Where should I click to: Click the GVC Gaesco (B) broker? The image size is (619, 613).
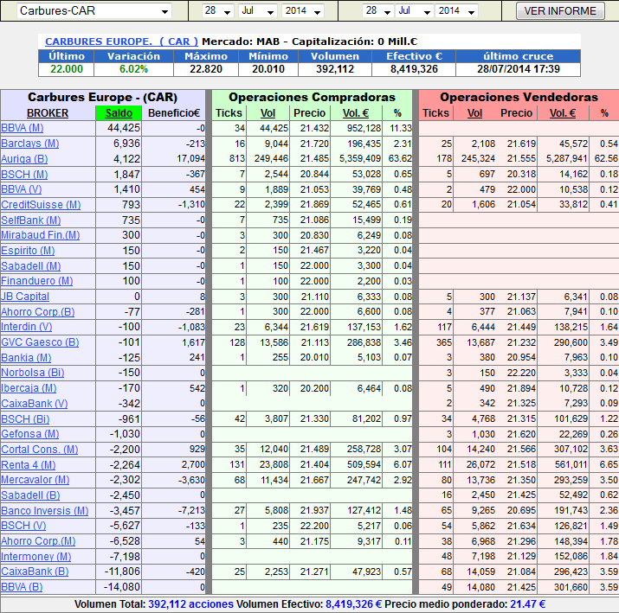coord(39,342)
